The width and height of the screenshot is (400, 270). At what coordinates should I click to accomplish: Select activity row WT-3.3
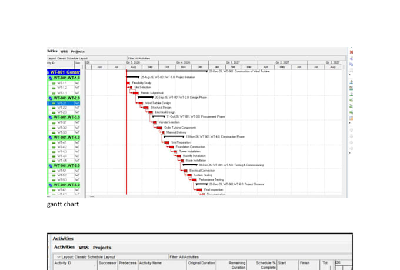click(x=64, y=132)
